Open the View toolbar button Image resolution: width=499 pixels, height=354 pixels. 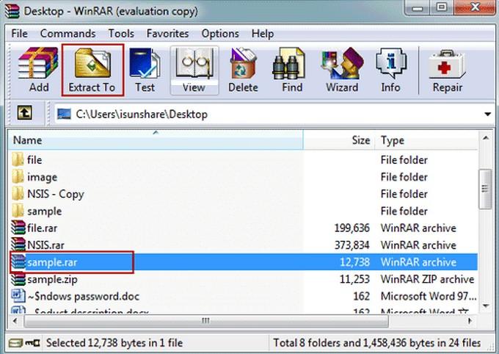tap(194, 71)
